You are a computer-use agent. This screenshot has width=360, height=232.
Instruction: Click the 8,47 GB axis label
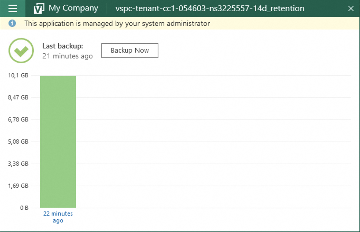[18, 98]
